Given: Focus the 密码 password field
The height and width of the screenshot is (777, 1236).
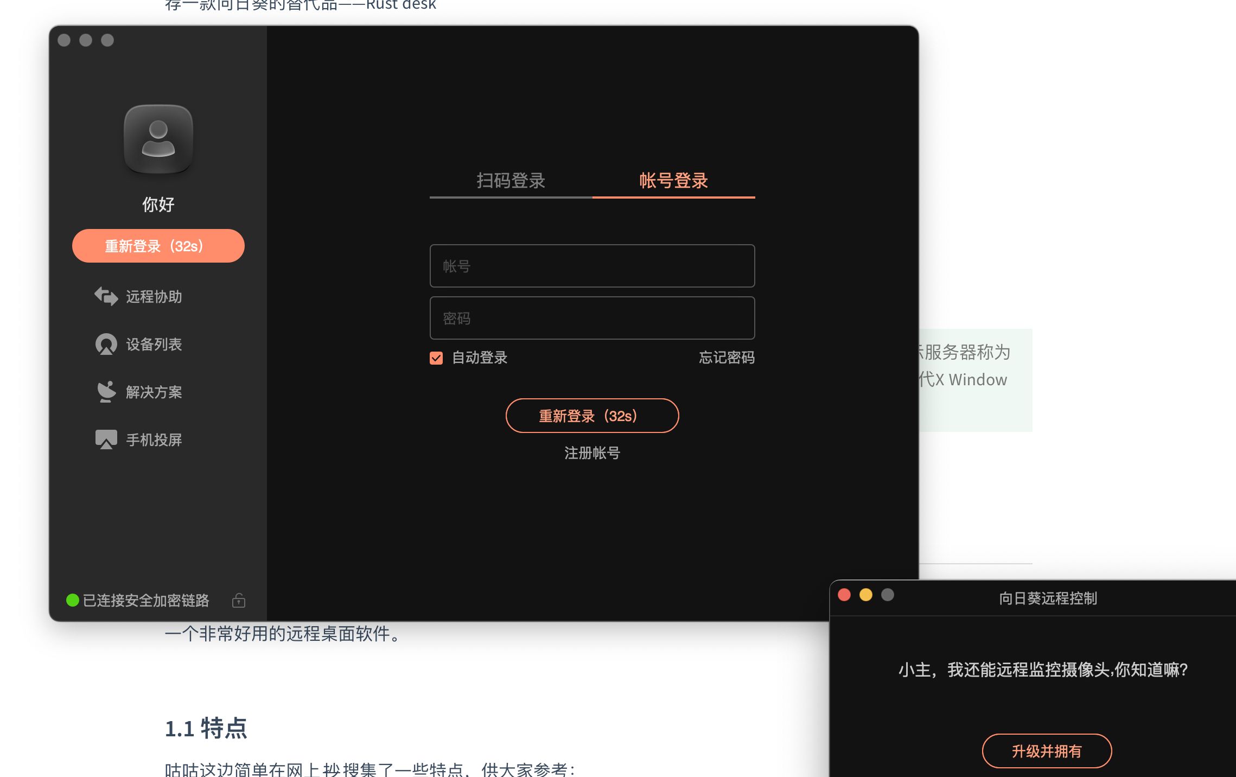Looking at the screenshot, I should click(x=592, y=318).
